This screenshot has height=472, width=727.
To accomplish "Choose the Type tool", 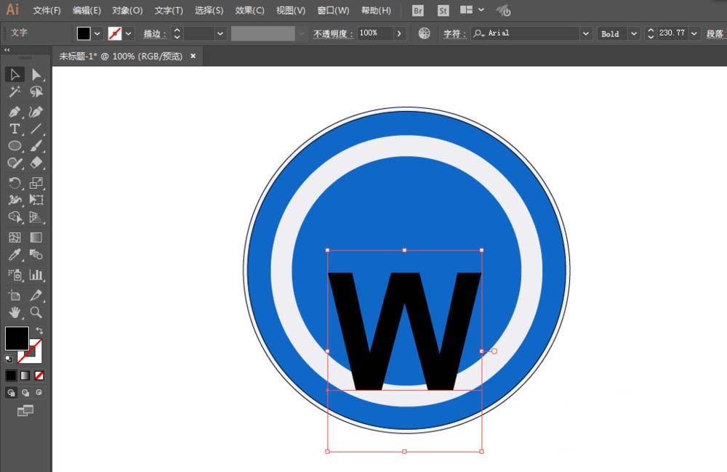I will (15, 129).
